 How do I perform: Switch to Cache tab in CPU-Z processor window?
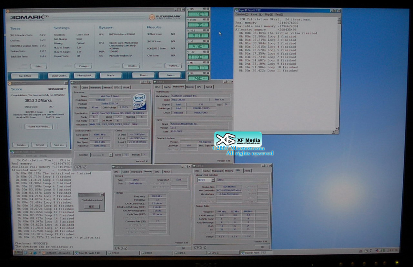click(x=85, y=87)
